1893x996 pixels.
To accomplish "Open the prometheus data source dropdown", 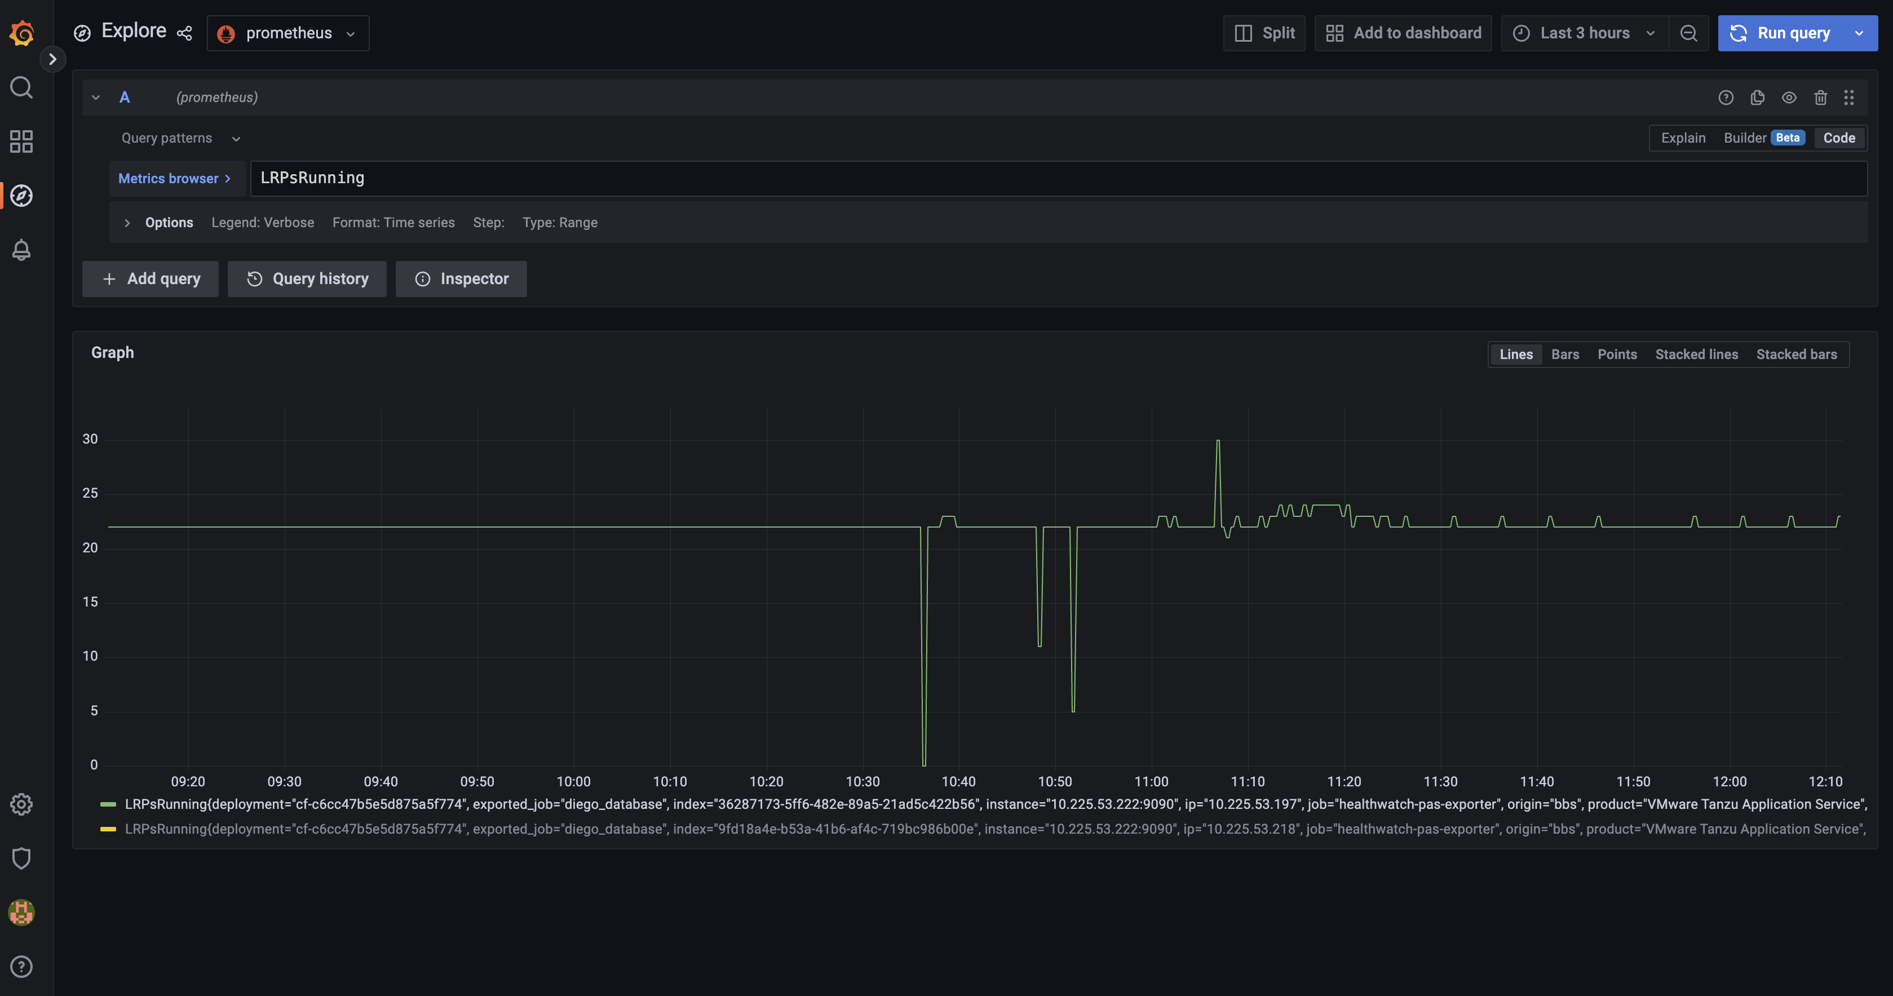I will (288, 33).
